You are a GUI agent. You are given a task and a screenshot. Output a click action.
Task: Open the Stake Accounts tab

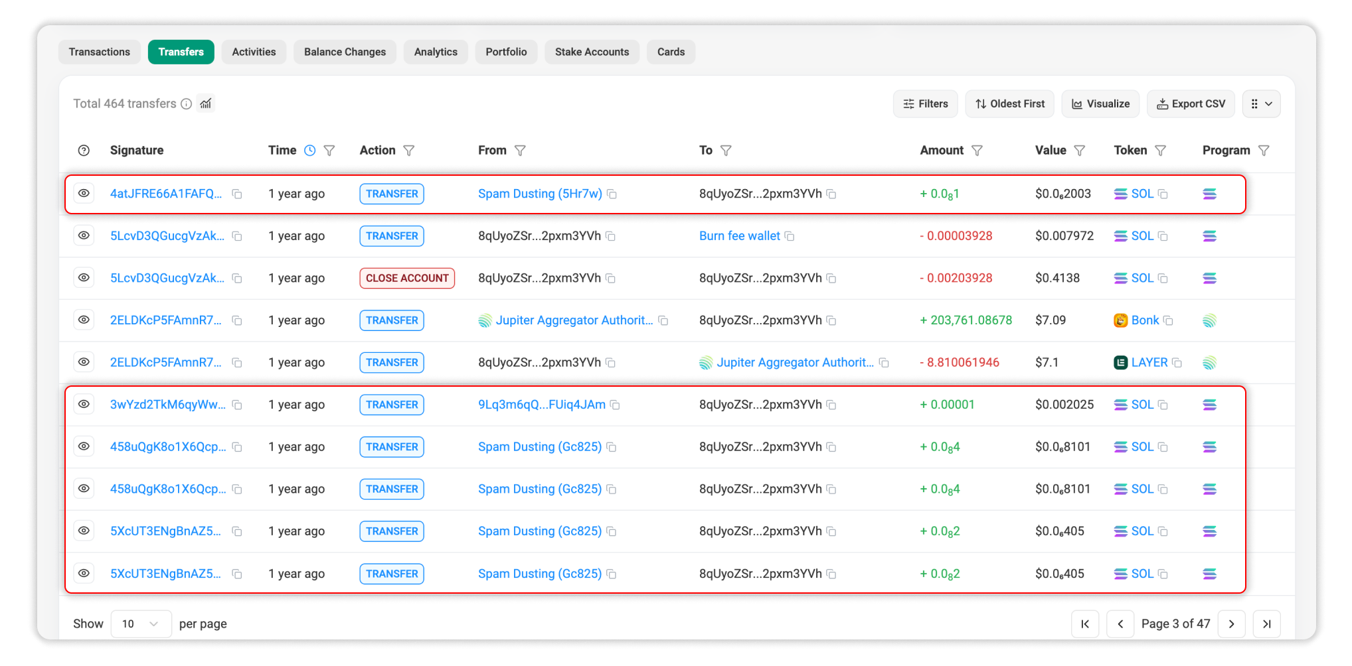click(x=592, y=52)
